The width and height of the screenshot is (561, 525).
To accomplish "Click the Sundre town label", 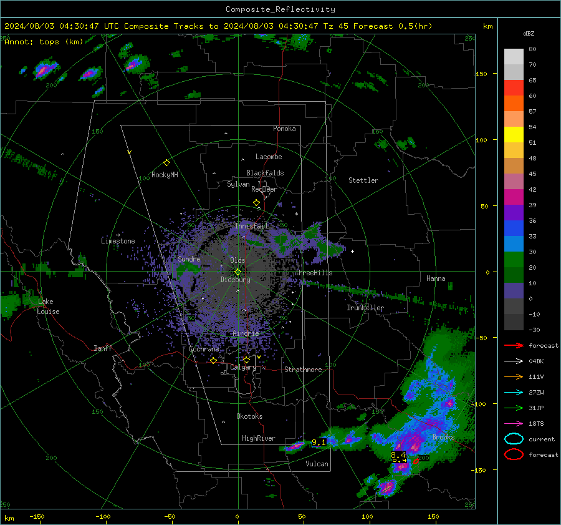I will tap(189, 259).
